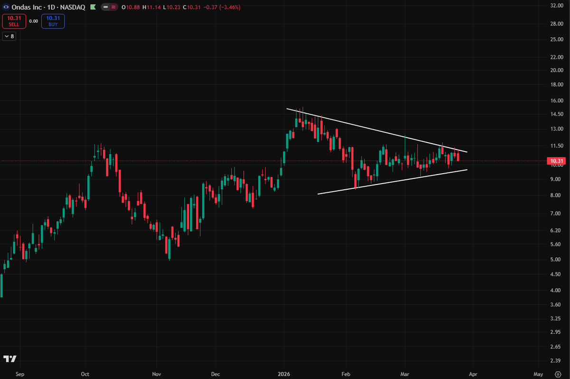Viewport: 570px width, 379px height.
Task: Click the 13.00 price axis label
Action: click(557, 129)
